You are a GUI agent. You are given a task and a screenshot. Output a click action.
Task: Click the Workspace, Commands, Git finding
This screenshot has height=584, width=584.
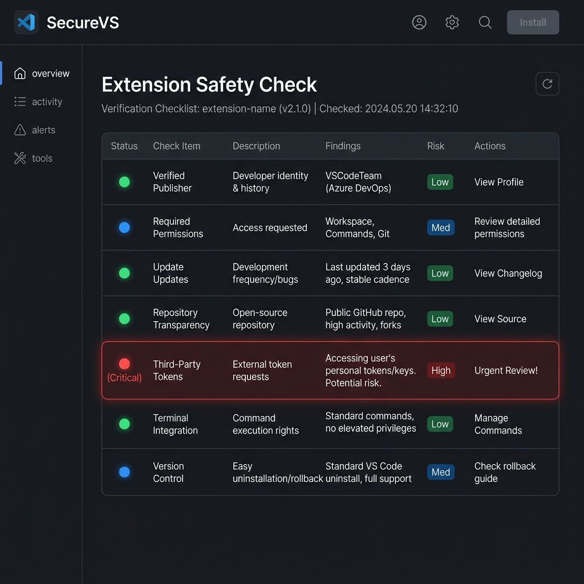357,228
